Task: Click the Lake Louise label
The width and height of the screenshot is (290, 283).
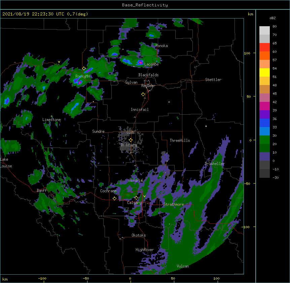Action: click(6, 163)
